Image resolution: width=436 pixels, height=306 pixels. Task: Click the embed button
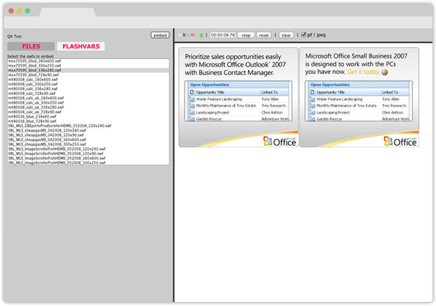159,35
